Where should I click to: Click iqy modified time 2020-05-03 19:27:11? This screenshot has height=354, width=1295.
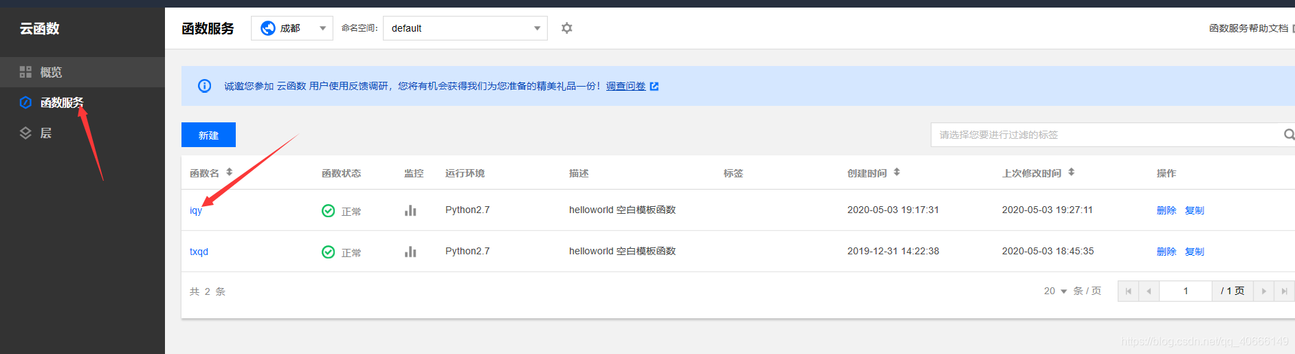point(1047,210)
